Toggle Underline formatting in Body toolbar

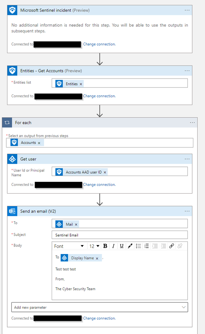coord(122,246)
